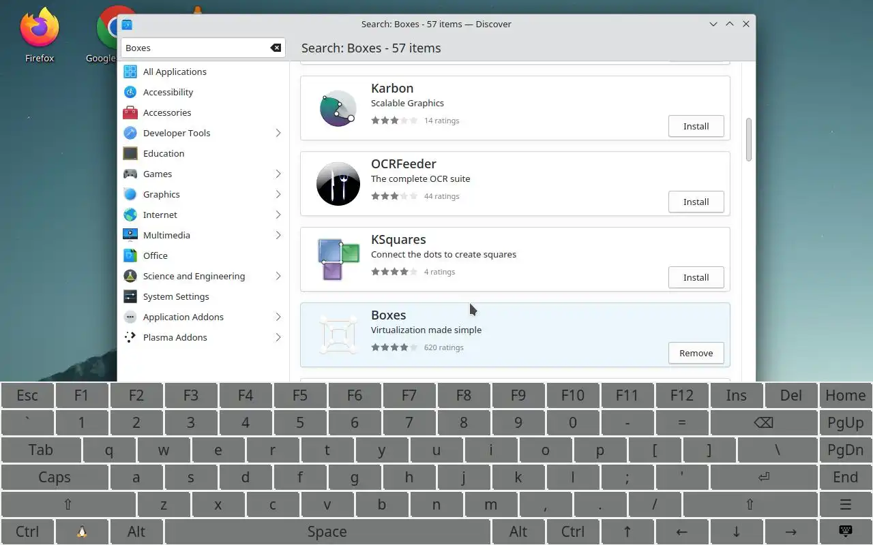Select the Science and Engineering icon

click(x=130, y=276)
